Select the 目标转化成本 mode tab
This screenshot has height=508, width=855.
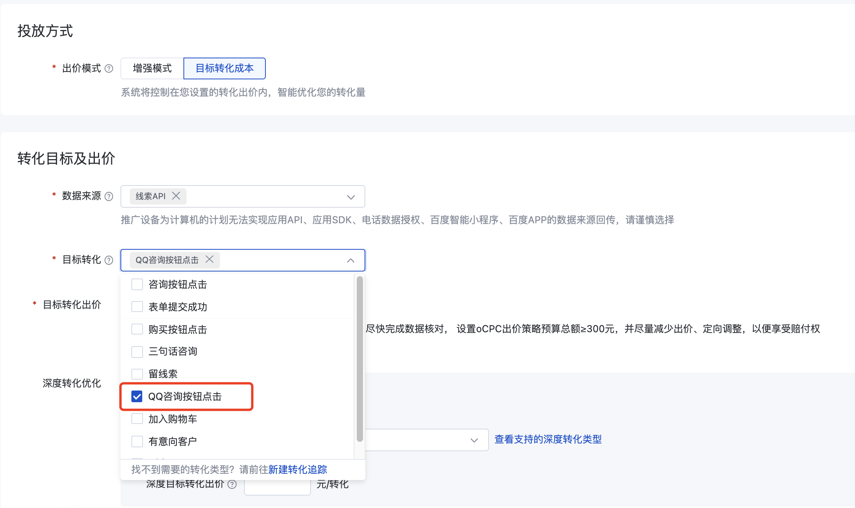coord(225,68)
